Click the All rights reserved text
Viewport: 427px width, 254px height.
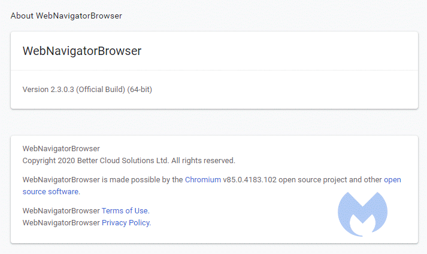click(x=204, y=161)
